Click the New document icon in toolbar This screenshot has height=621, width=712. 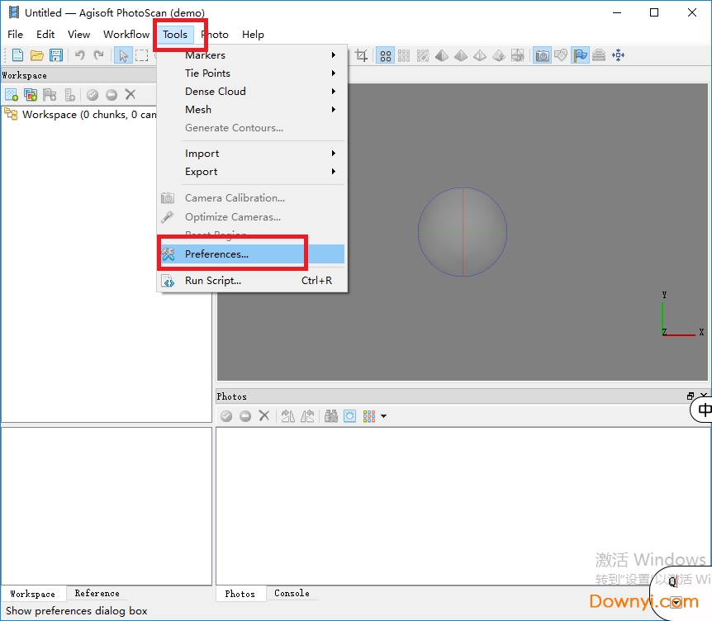(17, 55)
